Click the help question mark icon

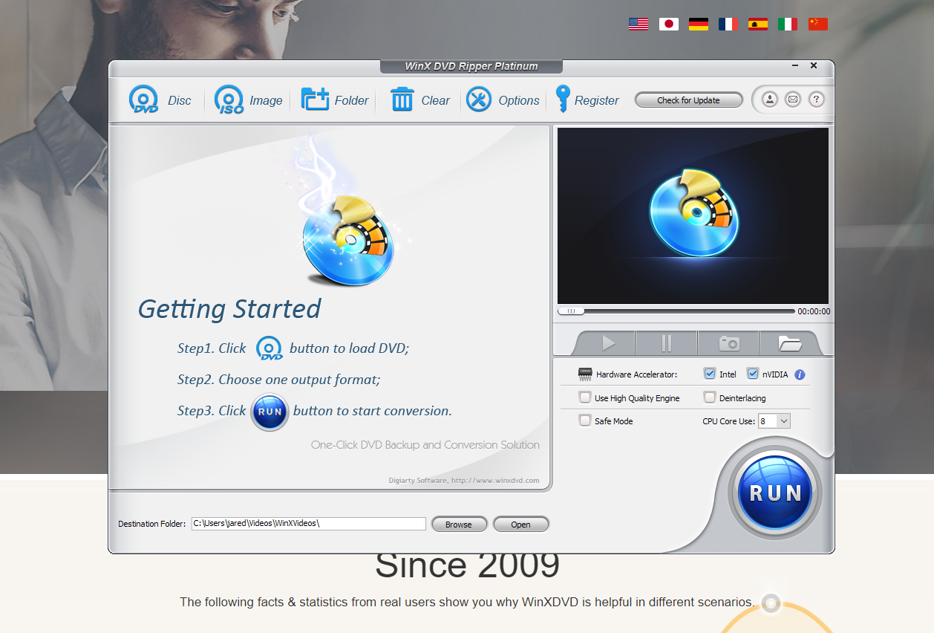coord(816,99)
